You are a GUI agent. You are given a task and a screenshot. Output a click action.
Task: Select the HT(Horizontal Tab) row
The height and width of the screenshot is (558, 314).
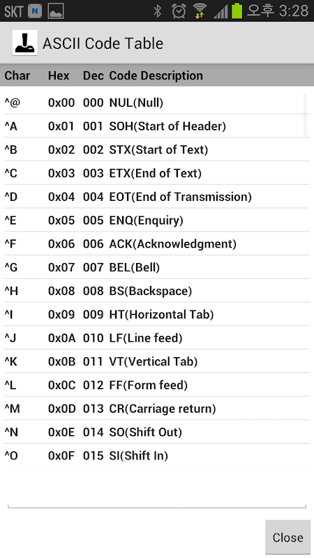pos(156,314)
